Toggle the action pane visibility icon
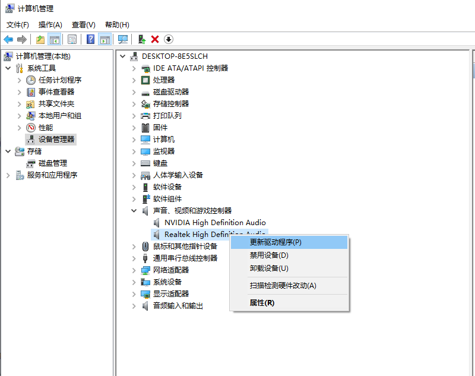This screenshot has width=475, height=376. click(x=104, y=39)
